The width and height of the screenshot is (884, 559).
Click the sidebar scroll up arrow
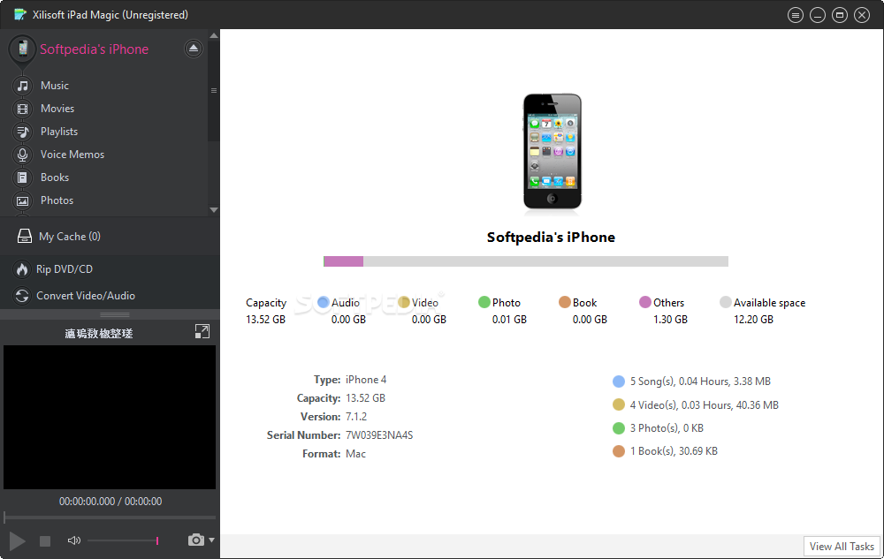tap(214, 35)
